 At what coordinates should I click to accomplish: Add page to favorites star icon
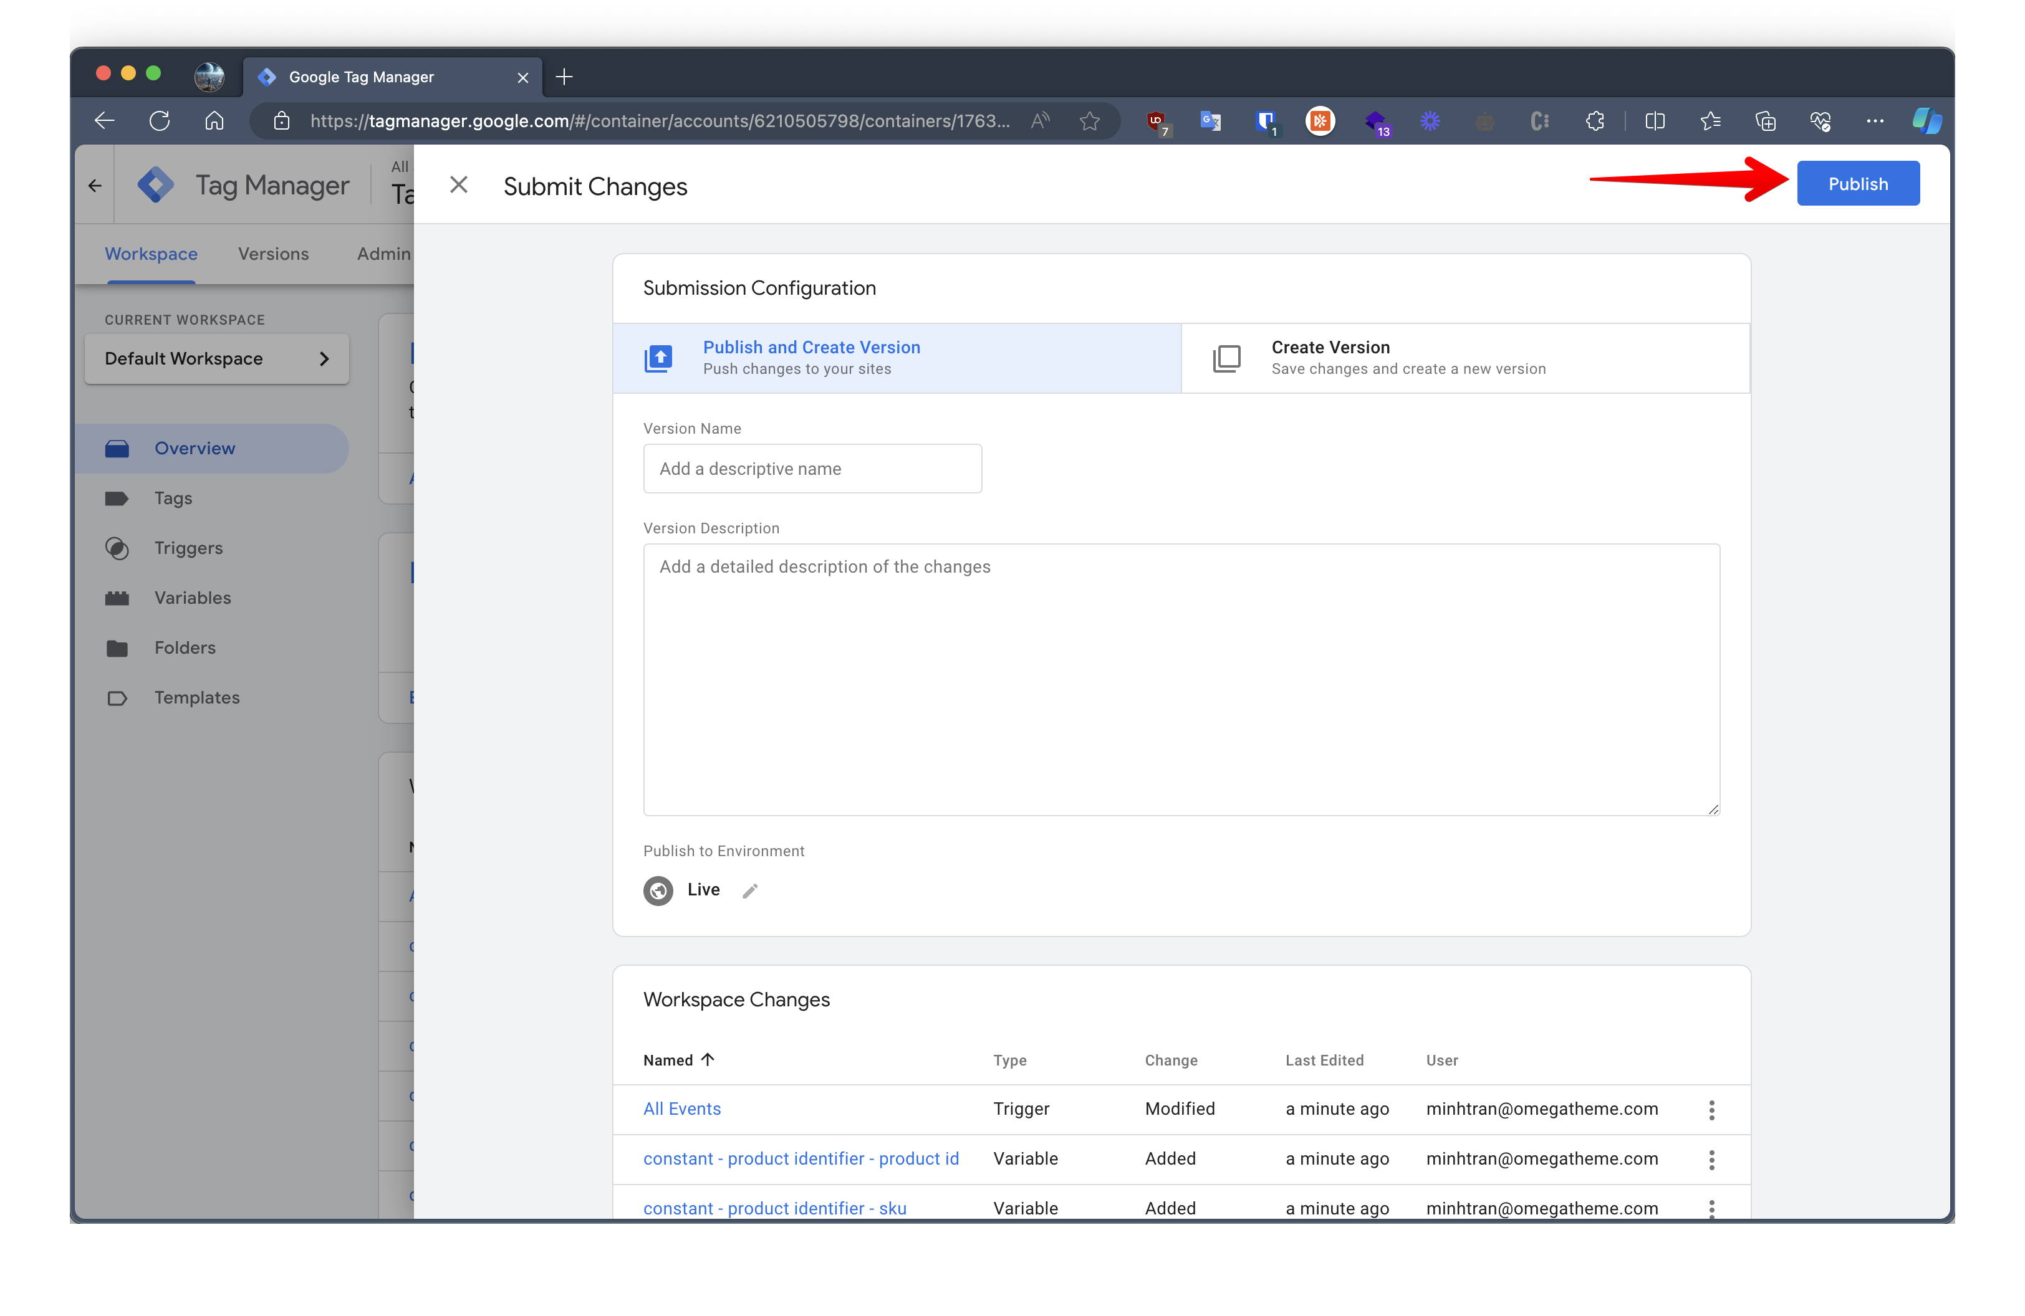1089,121
